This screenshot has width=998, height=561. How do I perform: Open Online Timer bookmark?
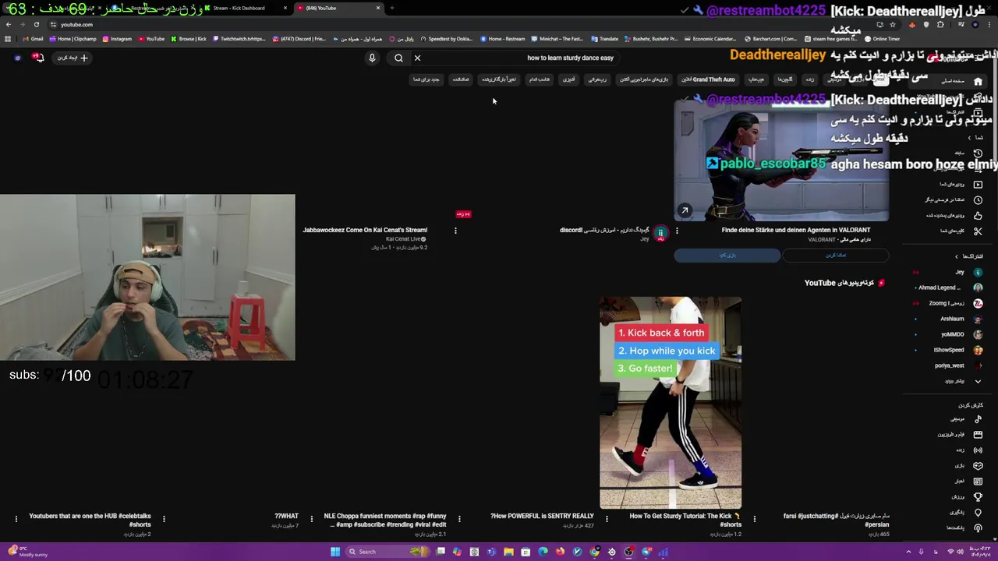click(883, 39)
